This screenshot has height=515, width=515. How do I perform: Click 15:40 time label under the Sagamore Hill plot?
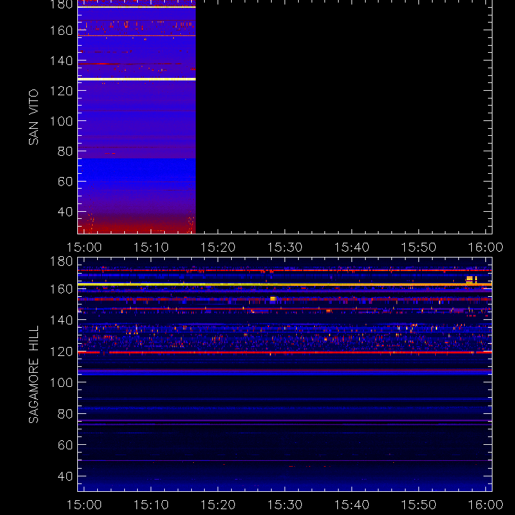[x=351, y=505]
